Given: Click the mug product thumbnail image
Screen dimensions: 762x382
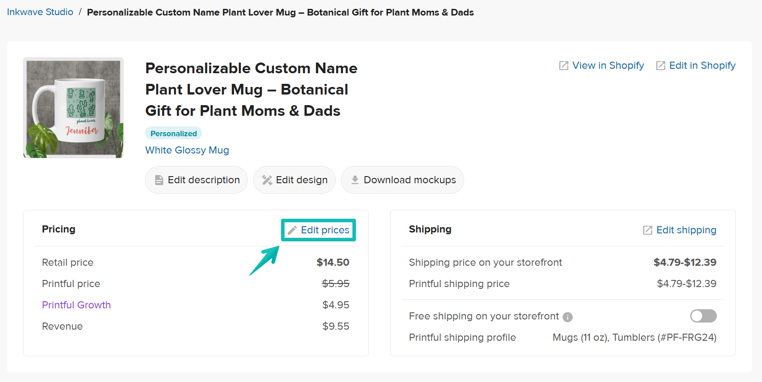Looking at the screenshot, I should click(x=73, y=108).
